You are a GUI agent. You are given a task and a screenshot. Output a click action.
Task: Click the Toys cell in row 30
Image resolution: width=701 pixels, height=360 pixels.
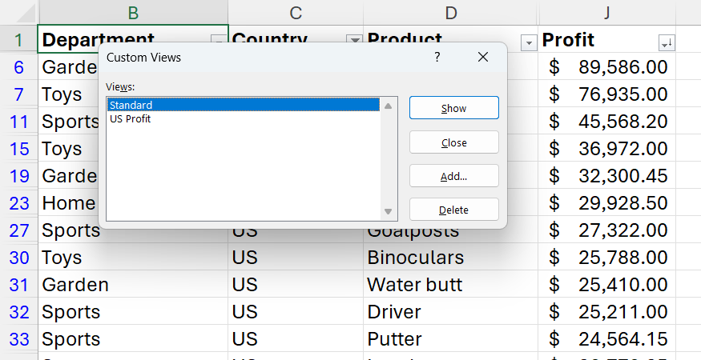[133, 258]
